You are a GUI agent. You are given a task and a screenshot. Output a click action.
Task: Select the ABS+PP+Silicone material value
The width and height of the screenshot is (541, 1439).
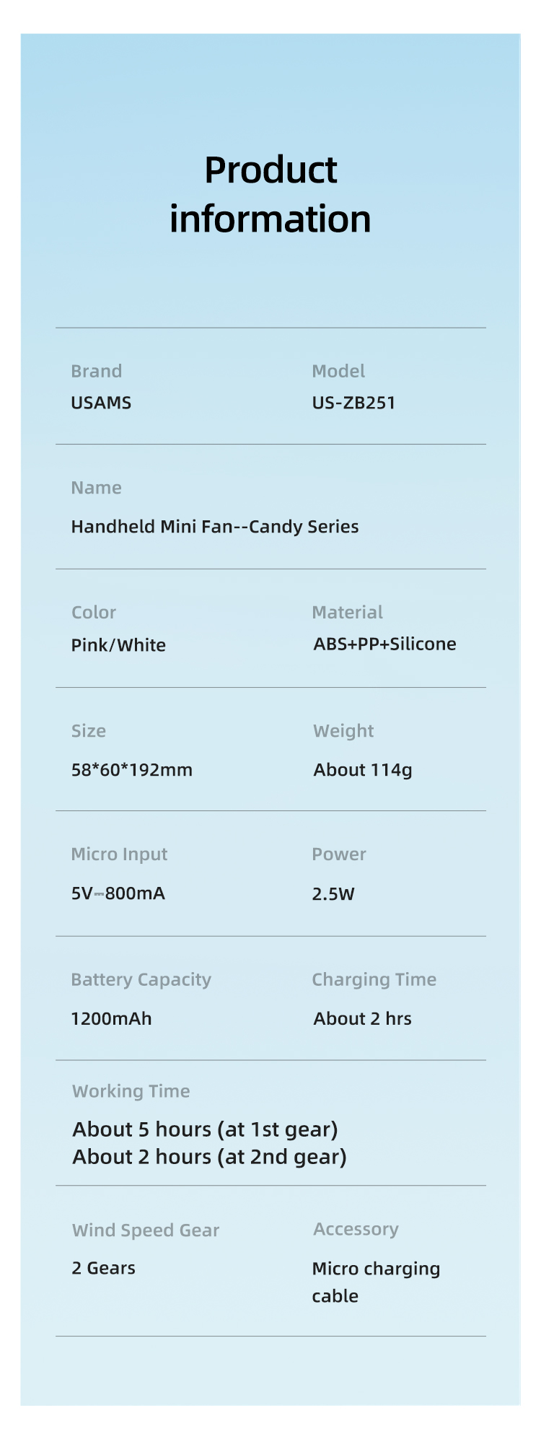tap(384, 644)
